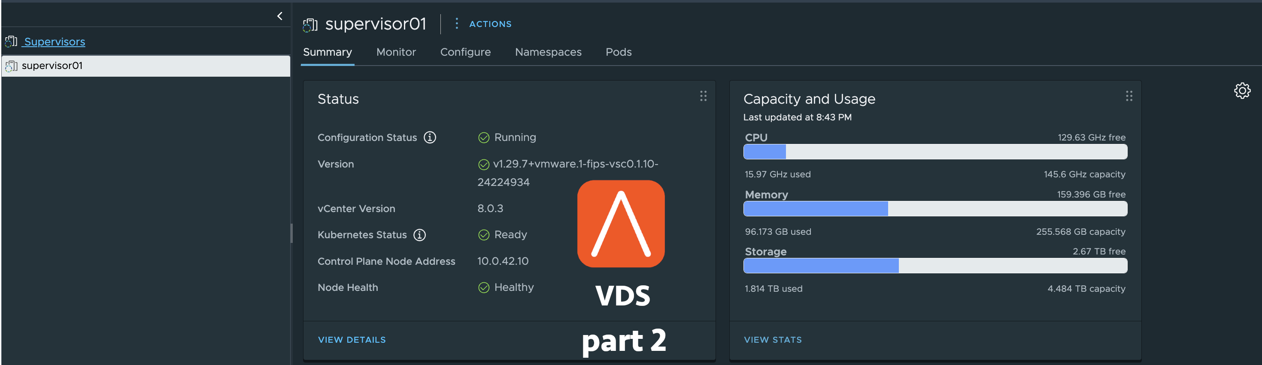The height and width of the screenshot is (365, 1262).
Task: Click the Control Plane Node Address label
Action: click(x=386, y=261)
